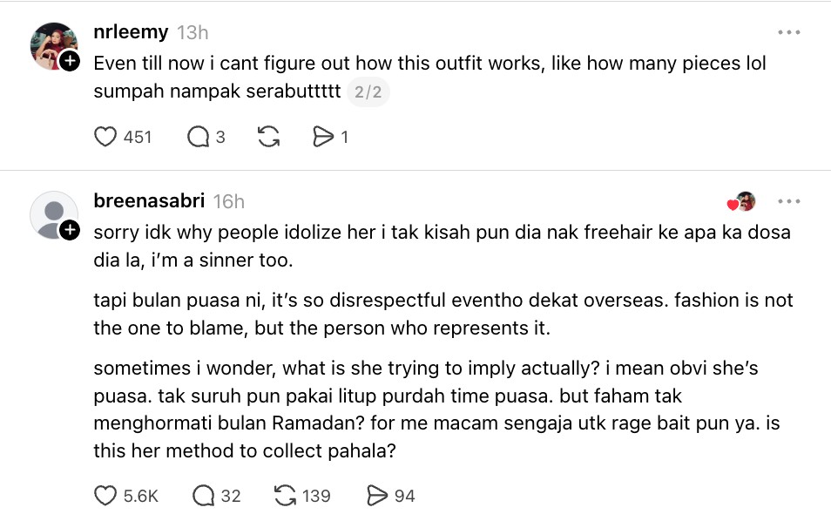831x521 pixels.
Task: Click the small heart avatar badge
Action: tap(741, 202)
